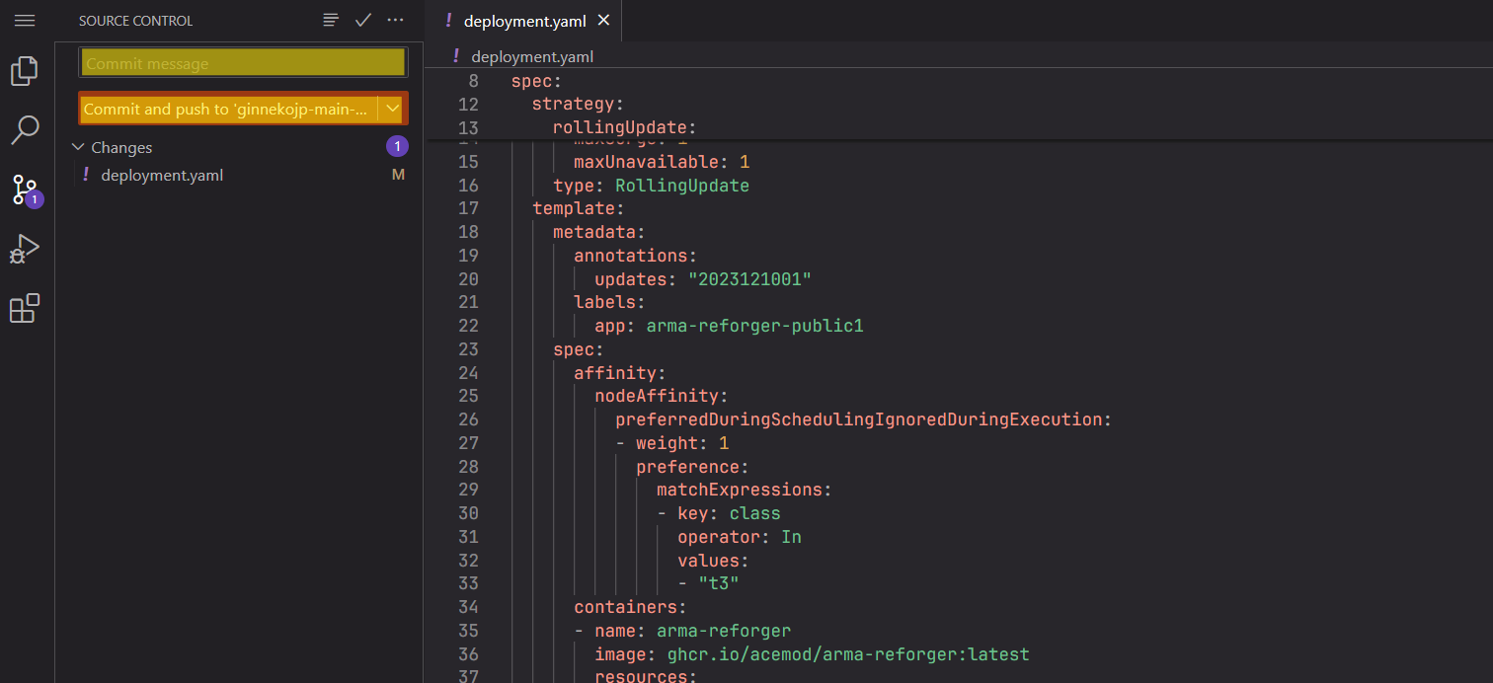Open deployment.yaml in the Changes list
The width and height of the screenshot is (1493, 683).
[162, 175]
